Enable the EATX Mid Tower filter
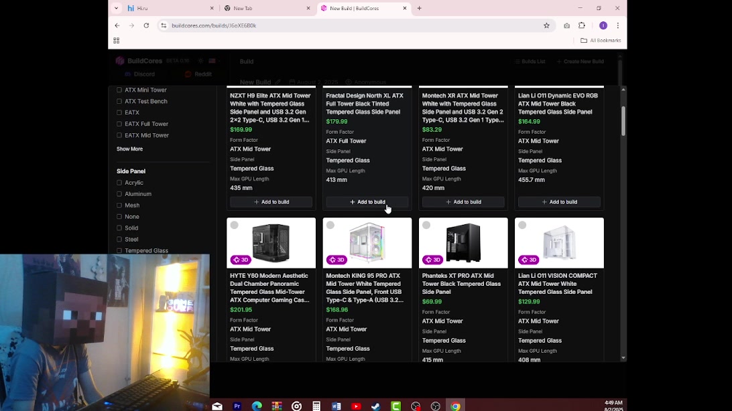 (x=119, y=135)
